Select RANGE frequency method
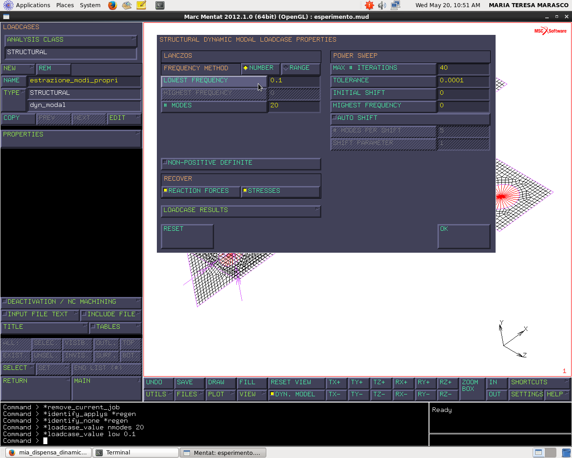The image size is (572, 458). (301, 68)
